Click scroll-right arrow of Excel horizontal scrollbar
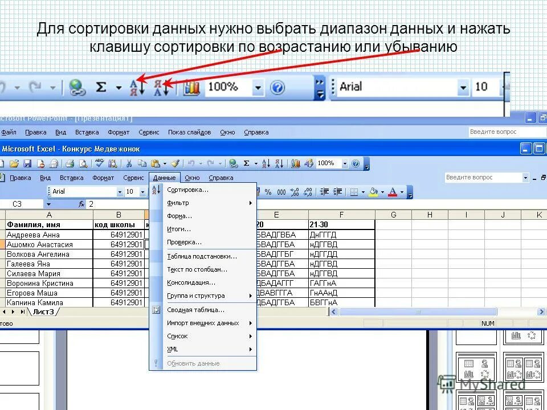This screenshot has width=547, height=410. click(x=541, y=311)
